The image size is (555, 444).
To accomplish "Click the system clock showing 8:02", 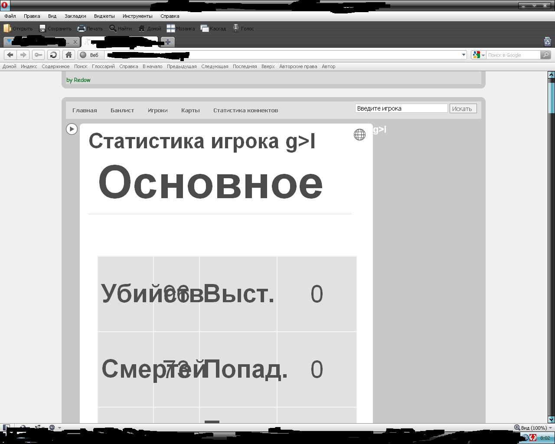I will click(x=545, y=438).
